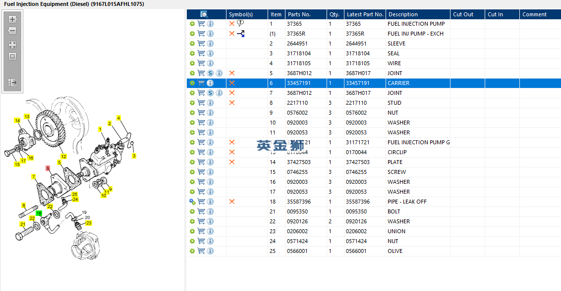
Task: Click the single square fit-view icon
Action: coord(12,56)
